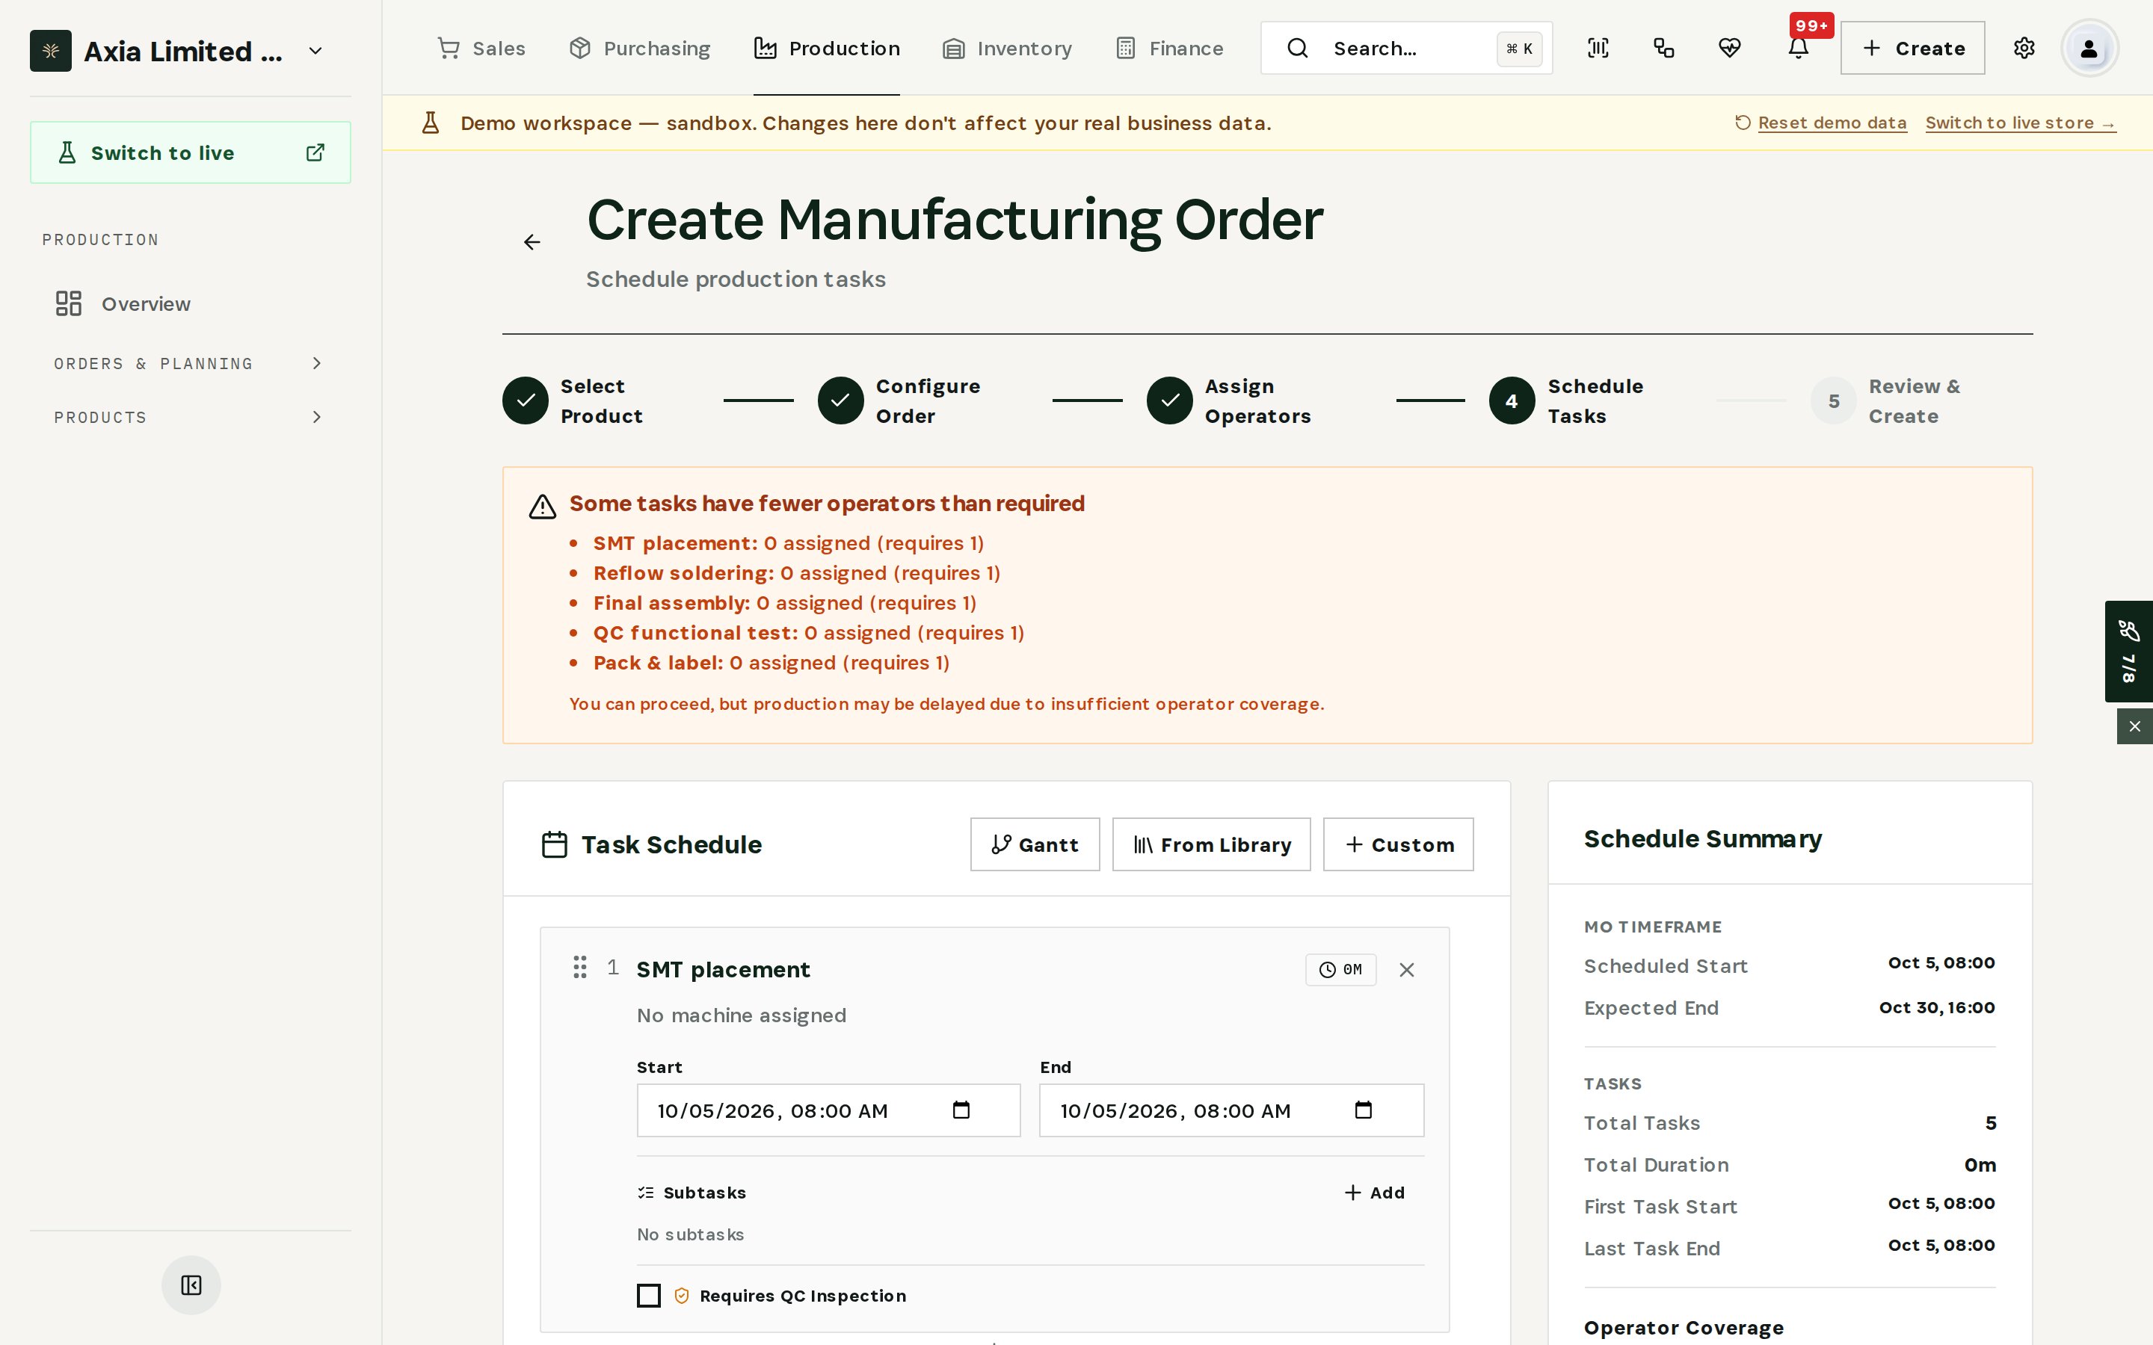The width and height of the screenshot is (2153, 1345).
Task: Click the 0M duration badge on SMT placement
Action: [x=1340, y=970]
